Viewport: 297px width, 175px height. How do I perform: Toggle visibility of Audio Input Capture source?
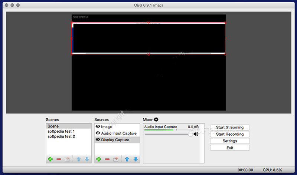click(98, 133)
